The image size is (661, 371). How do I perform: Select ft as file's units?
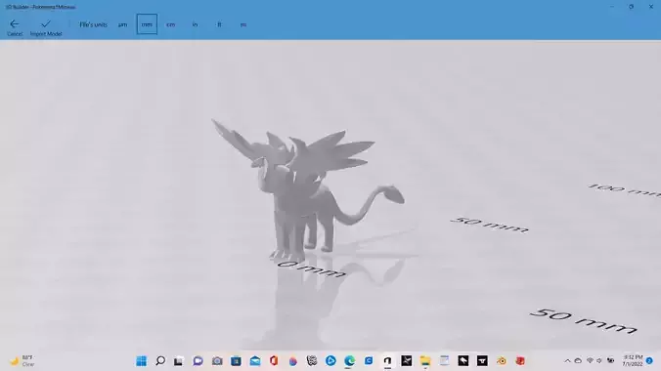219,24
